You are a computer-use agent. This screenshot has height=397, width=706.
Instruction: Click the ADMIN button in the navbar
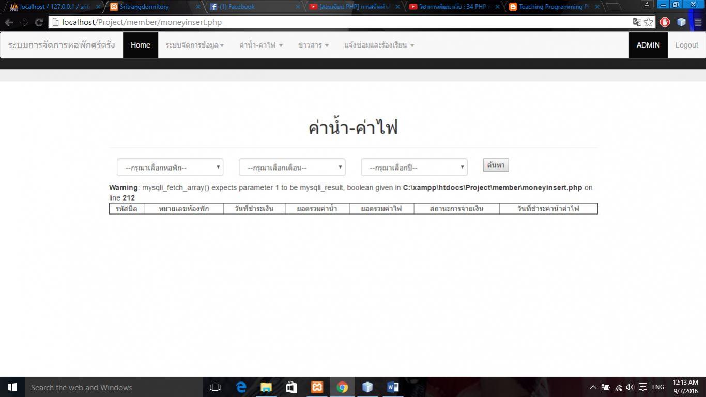pos(648,45)
